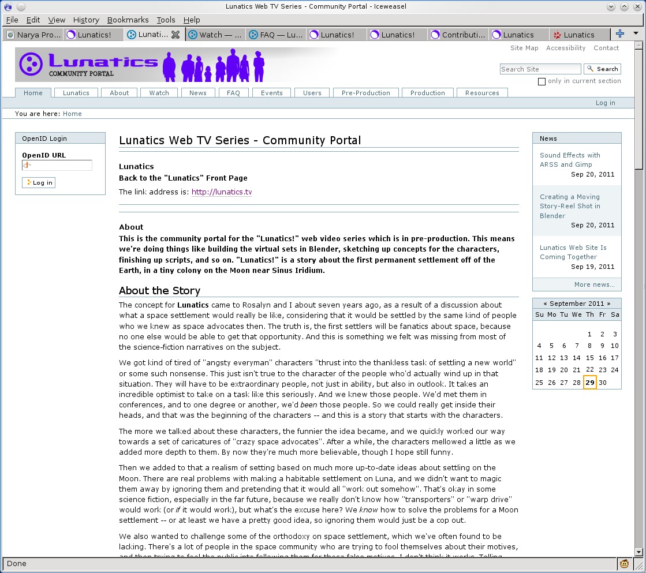
Task: Click the OpenID icon in the URL field
Action: tap(27, 165)
